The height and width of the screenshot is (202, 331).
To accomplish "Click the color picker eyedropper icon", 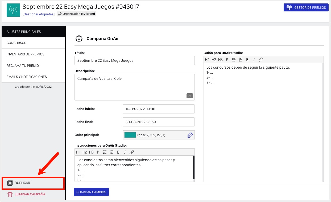I will [x=190, y=135].
